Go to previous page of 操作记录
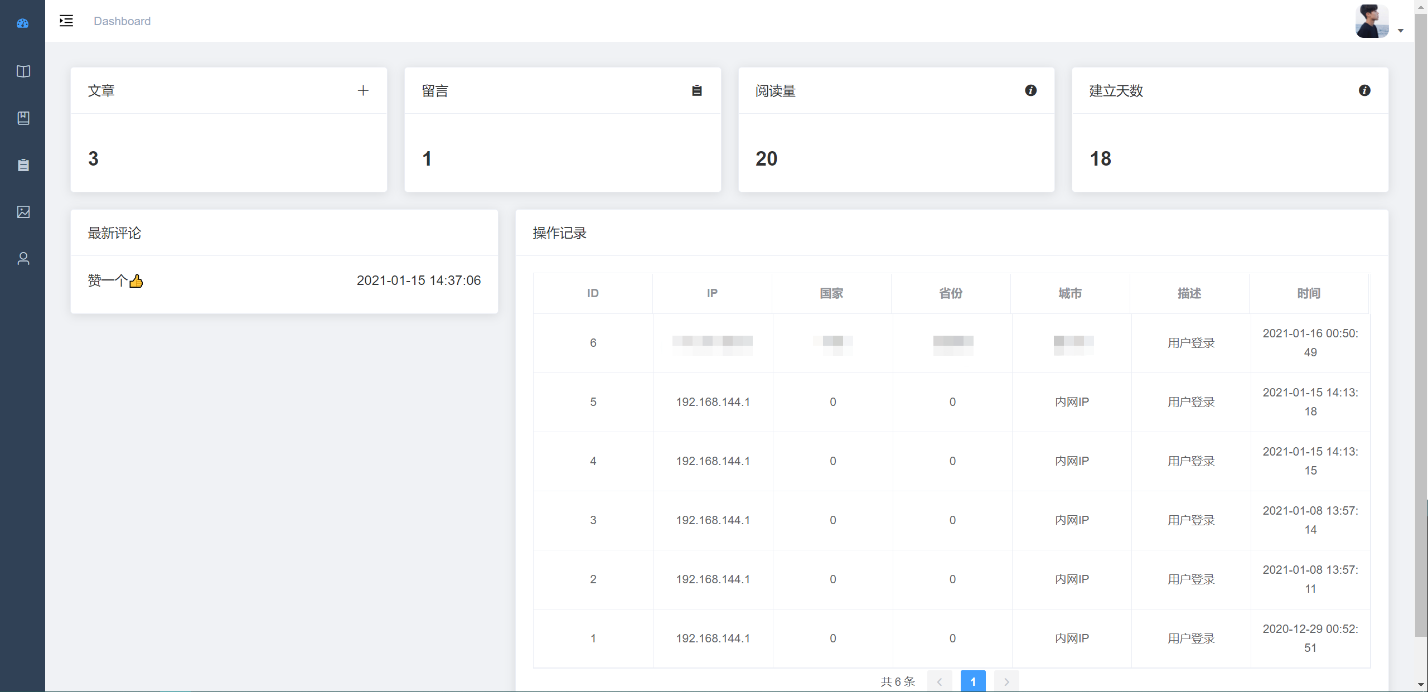The width and height of the screenshot is (1428, 692). coord(940,681)
